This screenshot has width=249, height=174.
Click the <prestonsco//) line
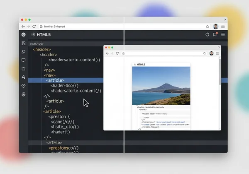pos(63,148)
